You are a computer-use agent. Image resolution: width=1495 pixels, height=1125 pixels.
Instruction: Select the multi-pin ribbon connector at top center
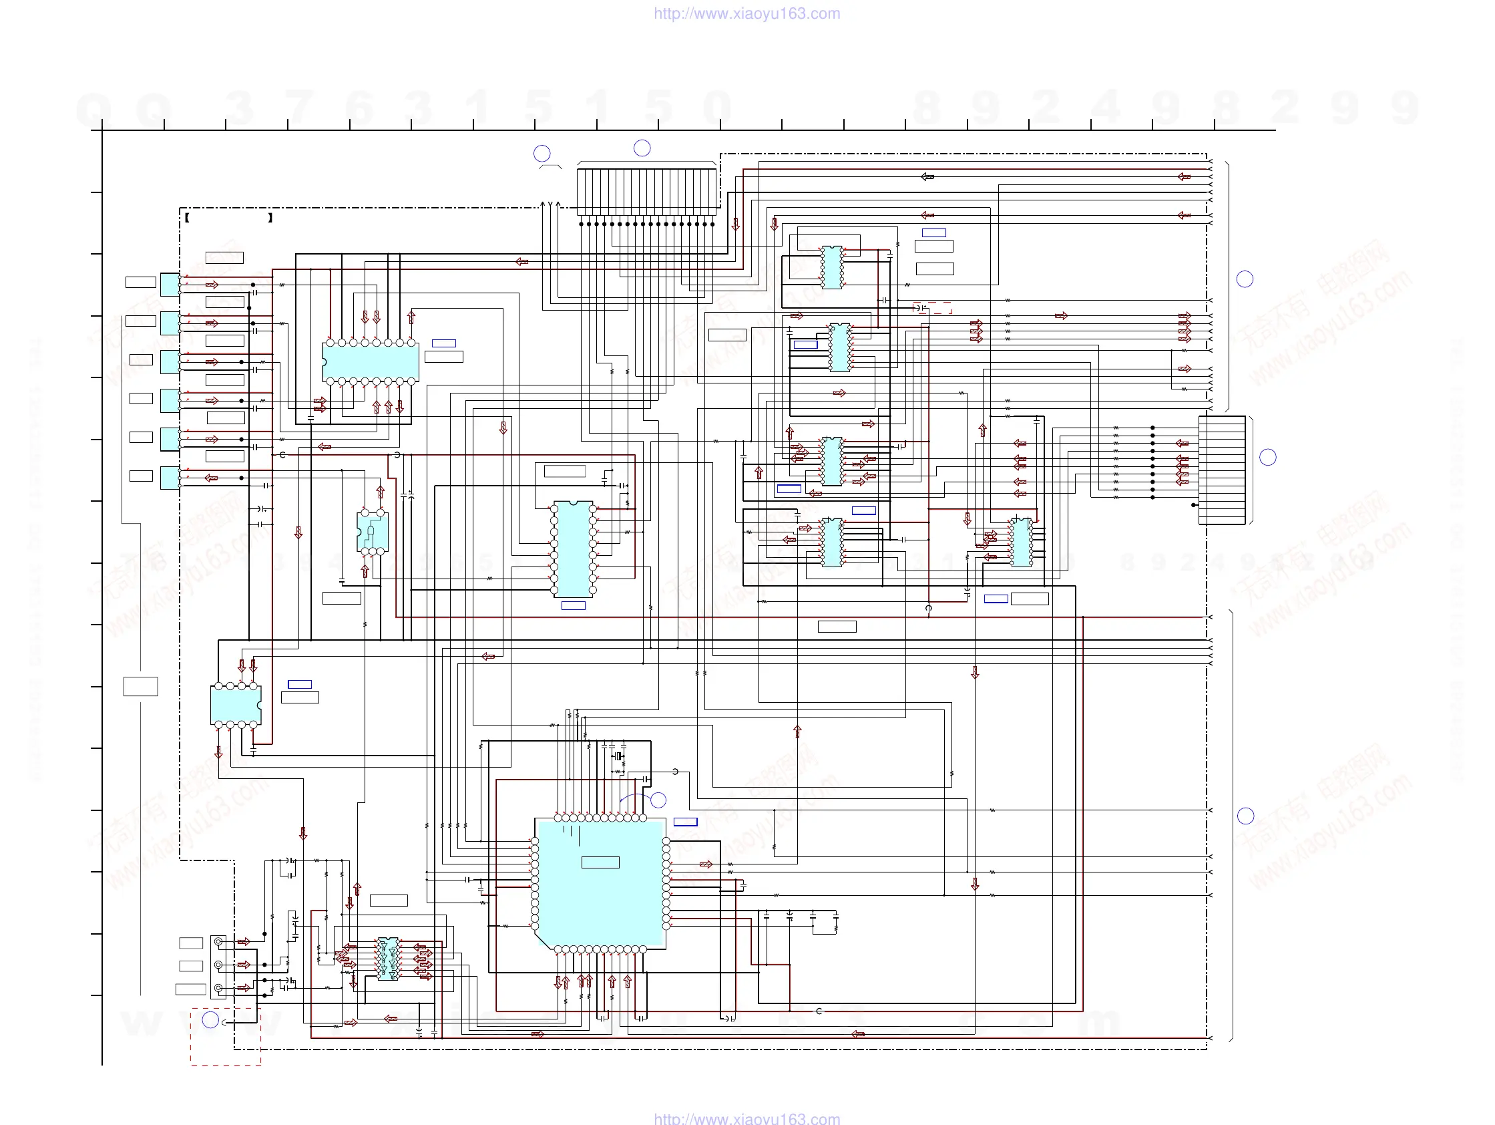click(x=646, y=191)
